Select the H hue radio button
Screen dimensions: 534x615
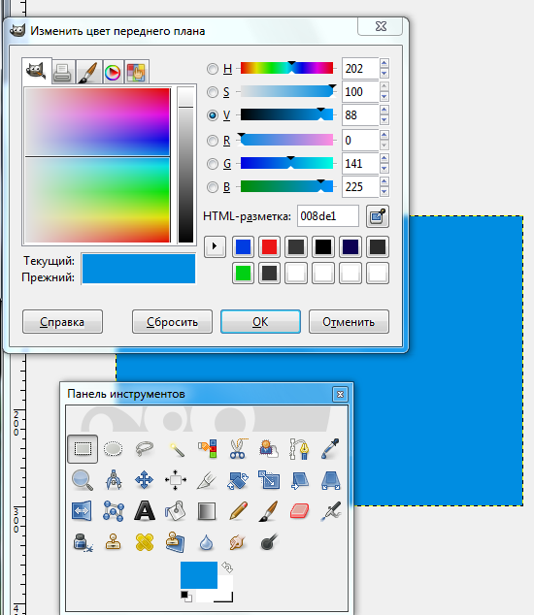click(x=213, y=69)
